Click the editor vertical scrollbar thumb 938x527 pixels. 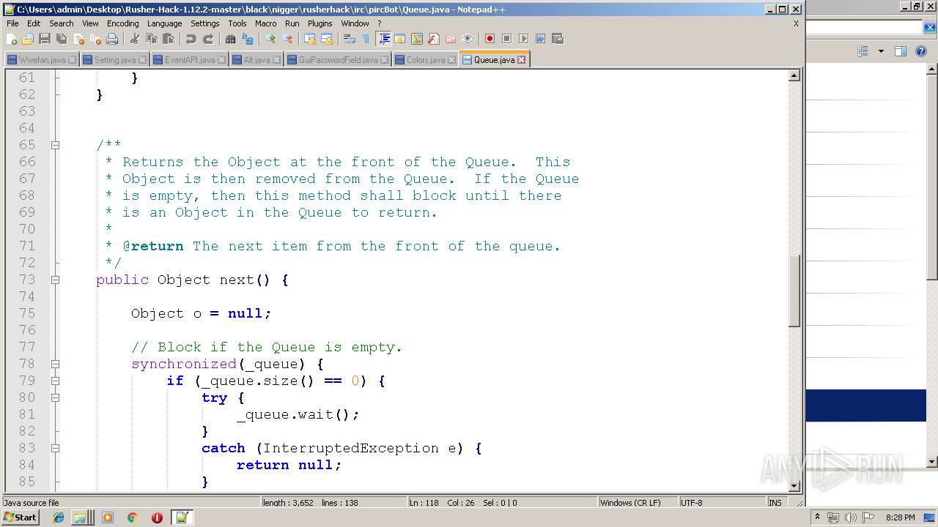(794, 290)
